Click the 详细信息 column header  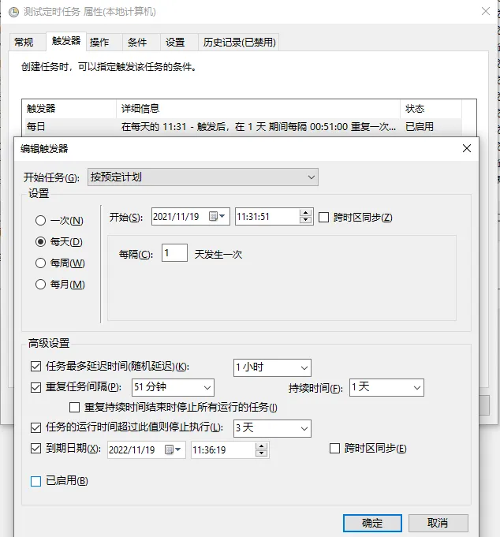(258, 109)
